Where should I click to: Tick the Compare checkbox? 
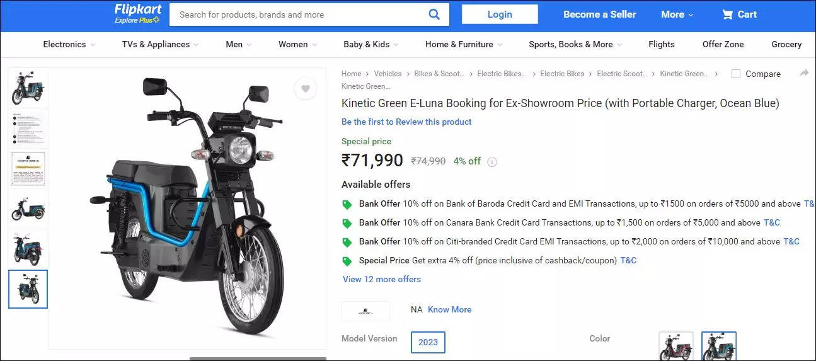coord(736,74)
